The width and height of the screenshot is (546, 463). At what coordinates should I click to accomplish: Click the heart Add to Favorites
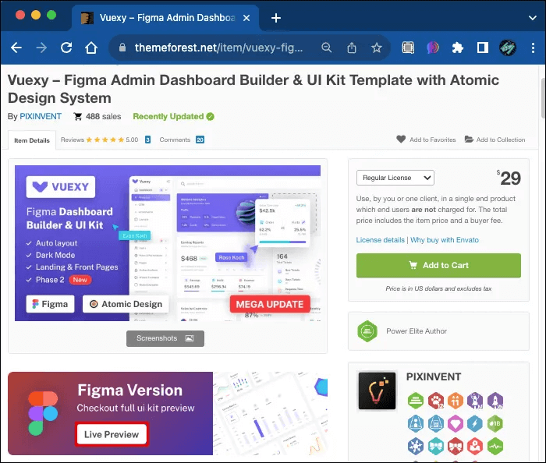(x=426, y=140)
